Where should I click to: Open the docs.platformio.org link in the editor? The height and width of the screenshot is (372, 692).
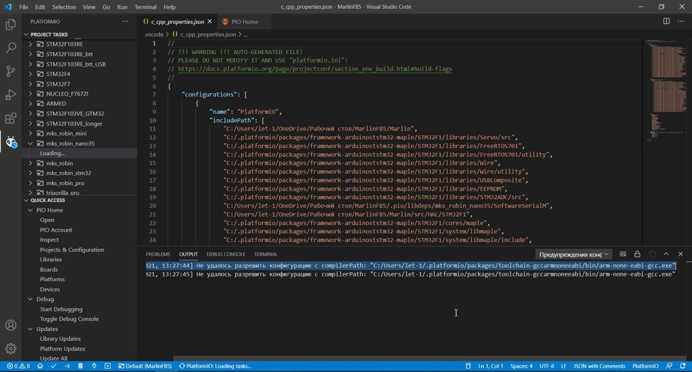pyautogui.click(x=315, y=69)
